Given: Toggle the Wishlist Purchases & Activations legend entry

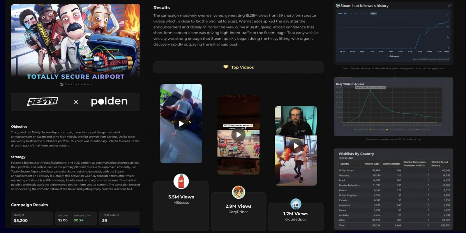Looking at the screenshot, I should tap(401, 130).
